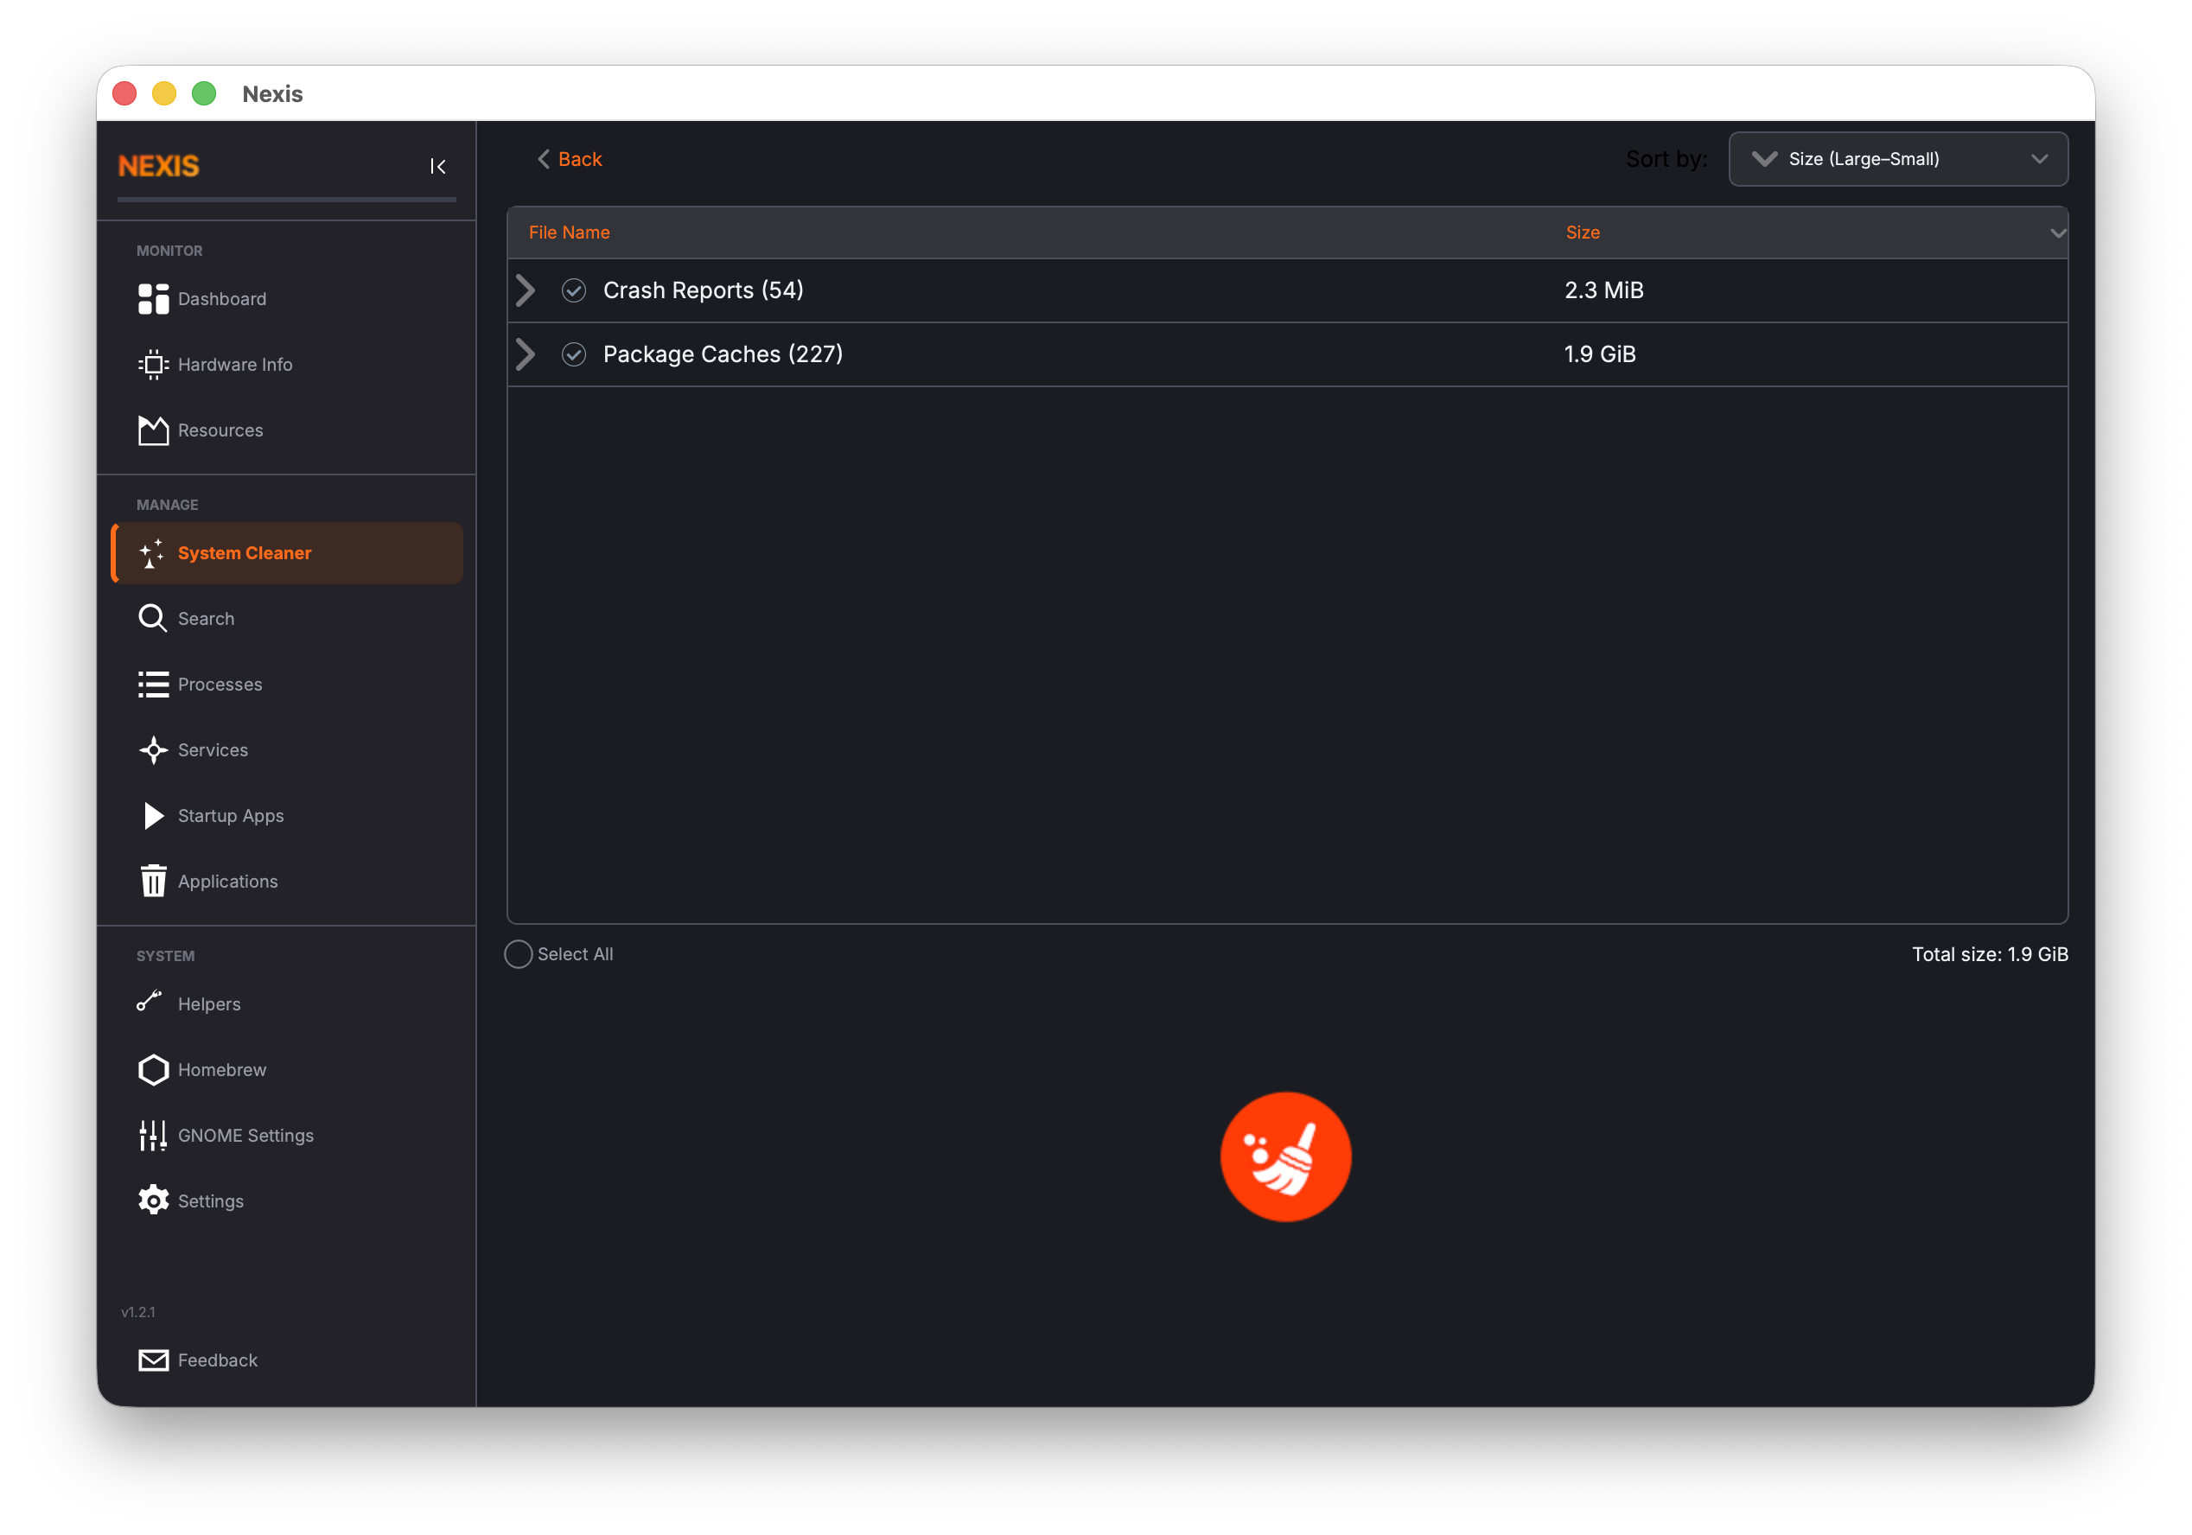Open Startup Apps manager
This screenshot has width=2192, height=1535.
[x=230, y=816]
